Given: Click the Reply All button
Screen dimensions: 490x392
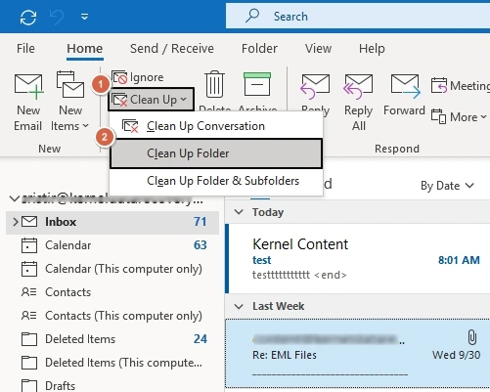Looking at the screenshot, I should coord(358,102).
